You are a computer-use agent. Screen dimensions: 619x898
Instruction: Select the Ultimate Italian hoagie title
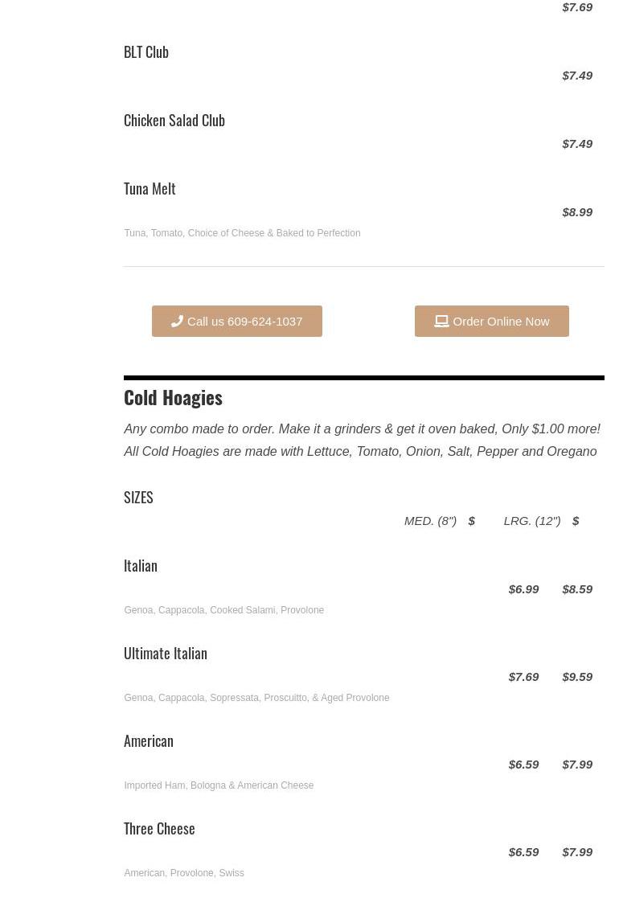(166, 654)
